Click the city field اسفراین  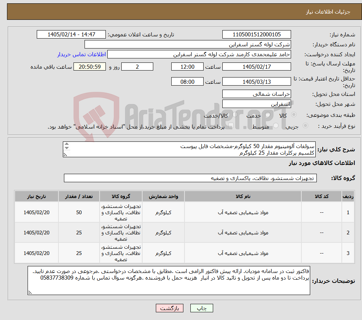pyautogui.click(x=257, y=104)
